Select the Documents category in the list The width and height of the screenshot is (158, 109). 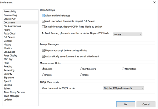tap(21, 22)
